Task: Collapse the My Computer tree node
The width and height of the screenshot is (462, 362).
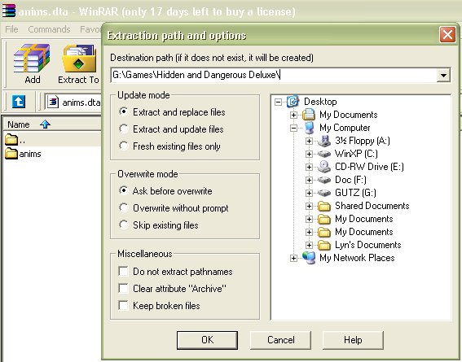Action: [x=293, y=128]
